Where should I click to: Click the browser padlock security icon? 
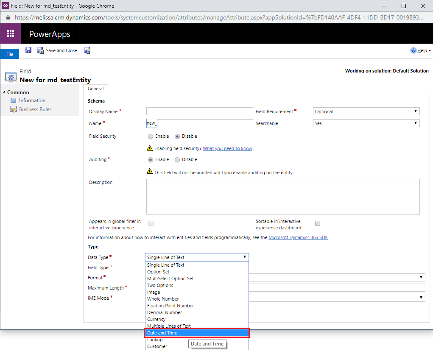pos(8,18)
